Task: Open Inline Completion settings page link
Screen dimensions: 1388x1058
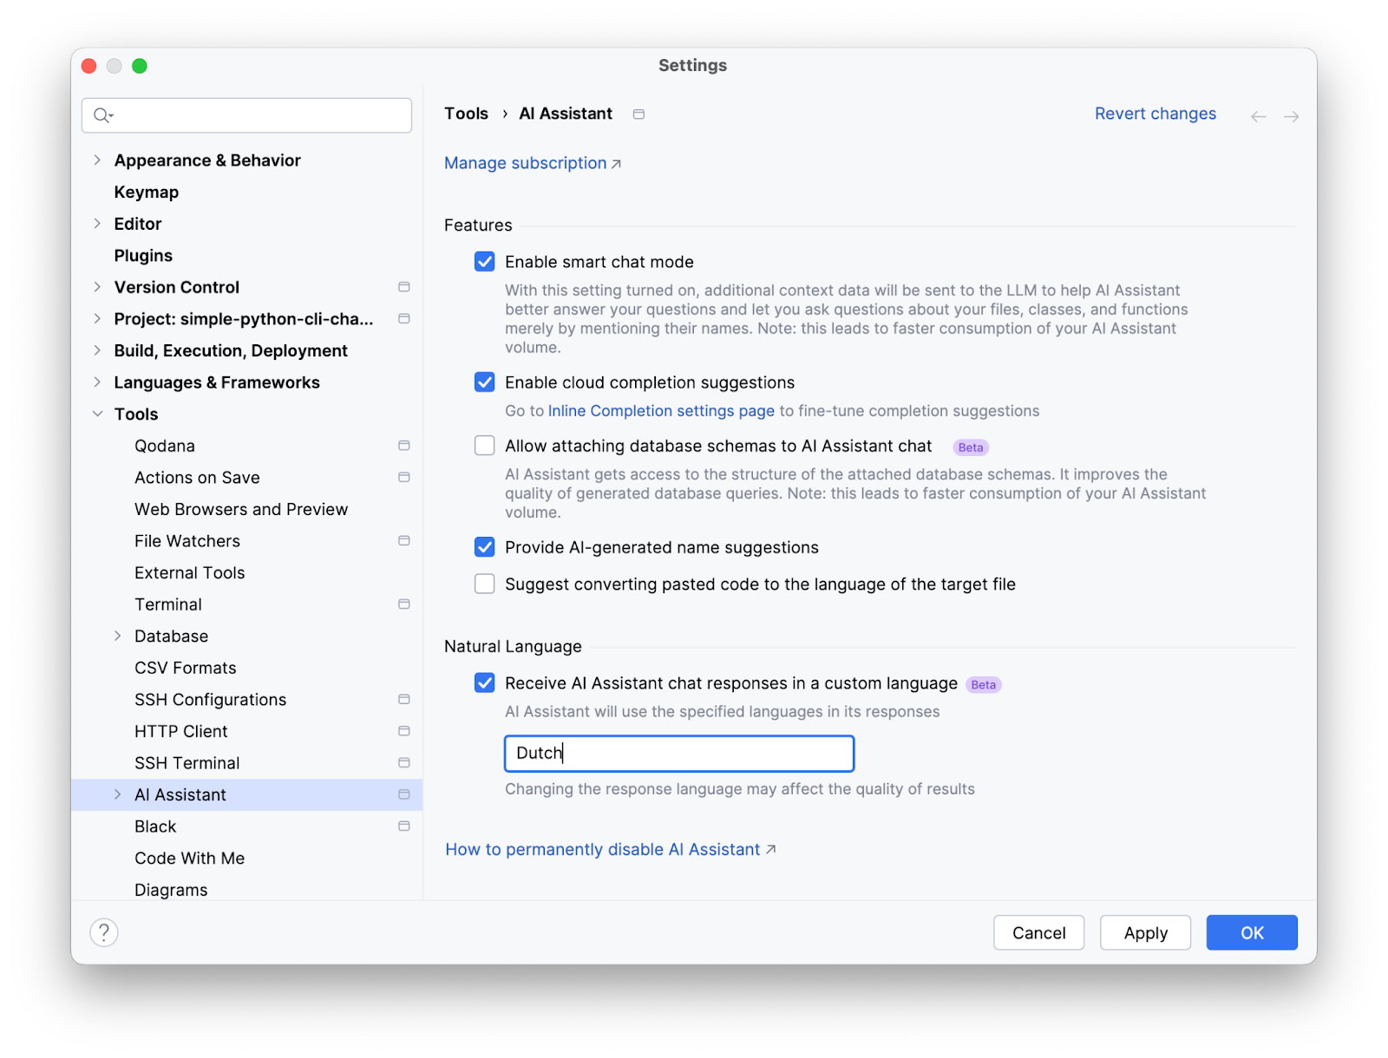Action: point(661,411)
